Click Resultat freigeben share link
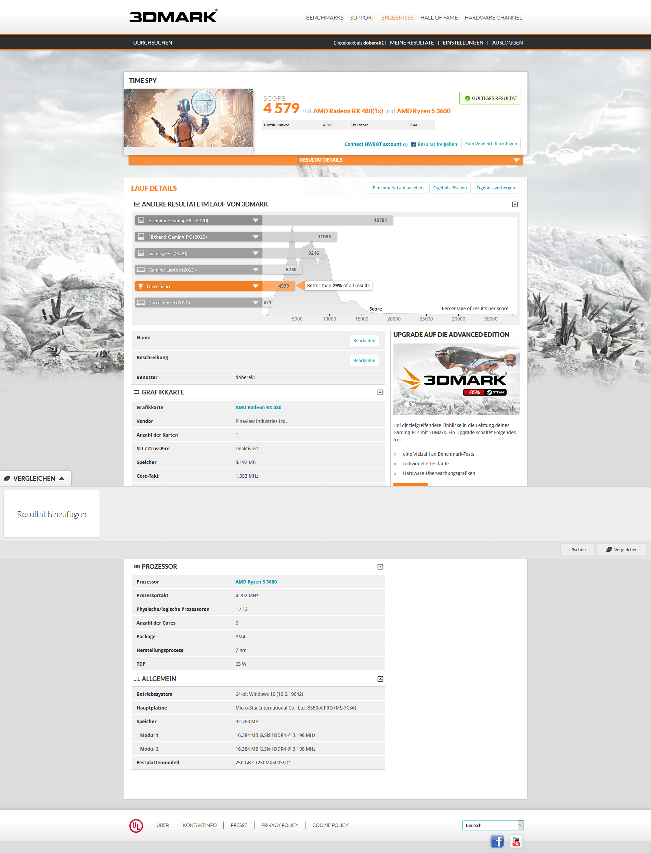The width and height of the screenshot is (651, 853). coord(437,144)
